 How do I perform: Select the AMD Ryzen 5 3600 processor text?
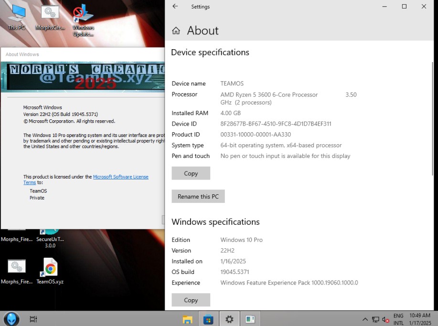click(288, 98)
